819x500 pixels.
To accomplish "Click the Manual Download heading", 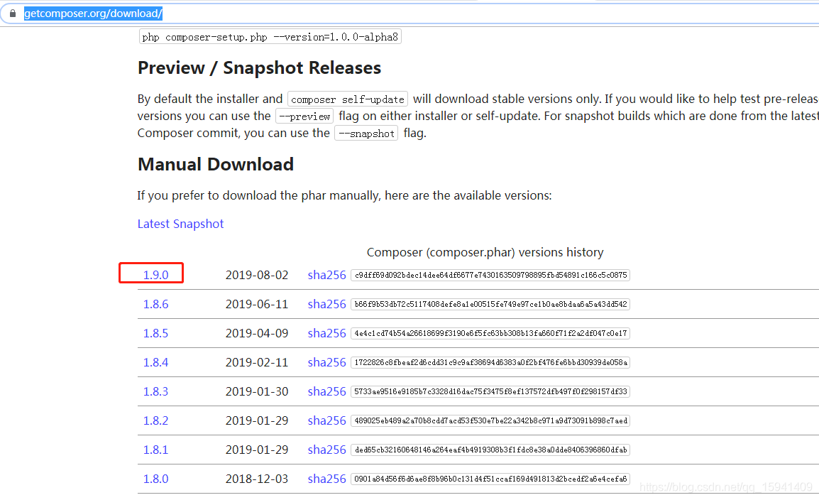I will coord(216,165).
